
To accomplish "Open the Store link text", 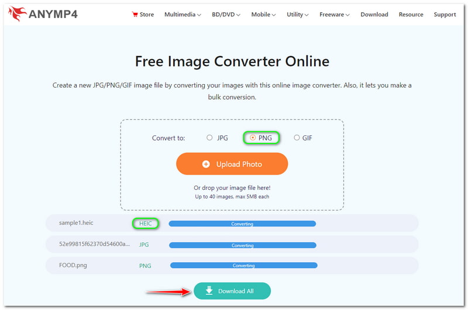I will [147, 14].
